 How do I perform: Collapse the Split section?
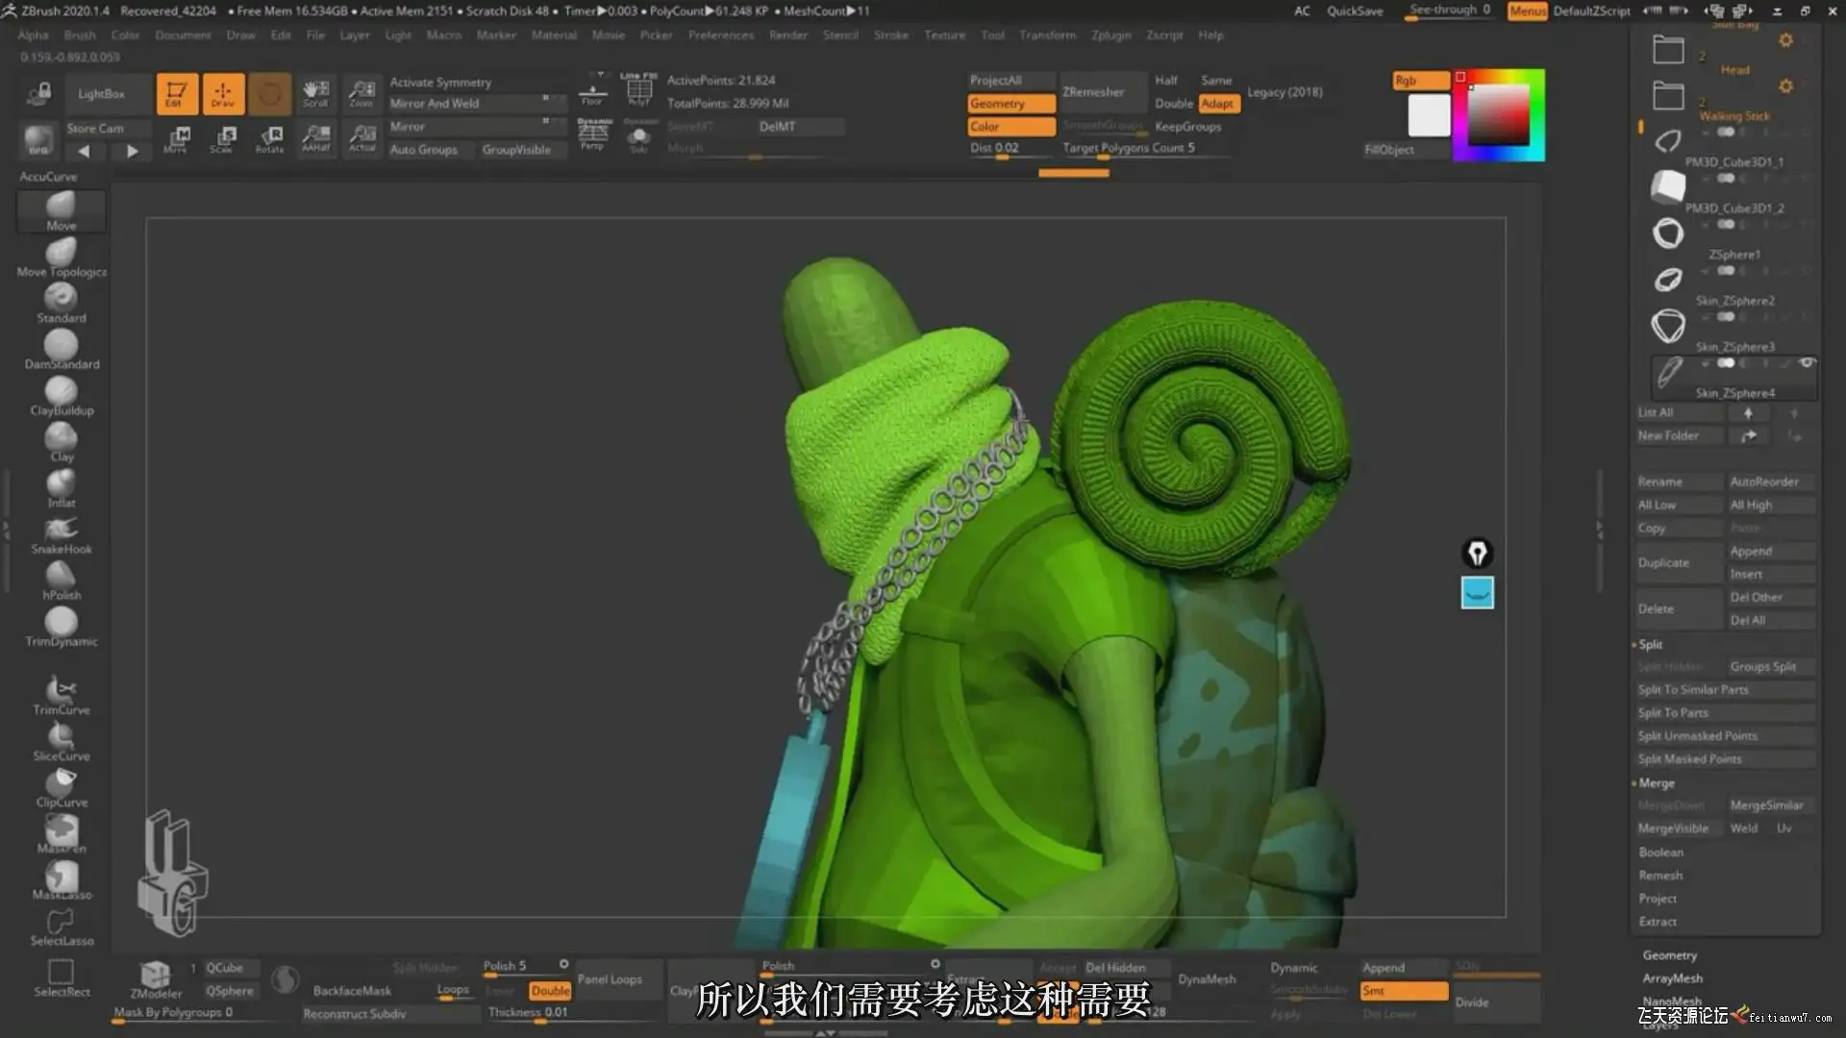pos(1650,645)
